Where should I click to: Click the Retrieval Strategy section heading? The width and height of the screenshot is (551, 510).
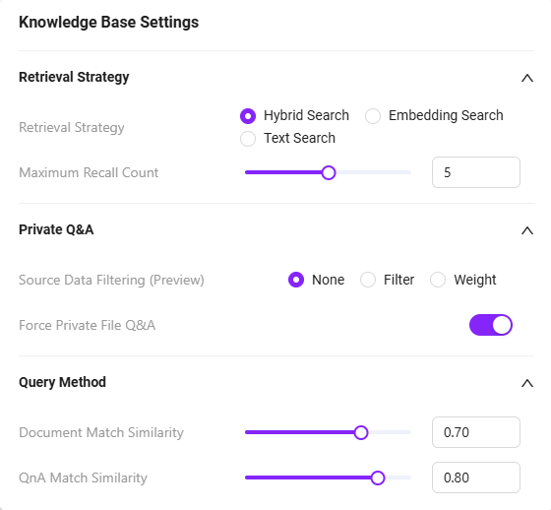coord(74,77)
